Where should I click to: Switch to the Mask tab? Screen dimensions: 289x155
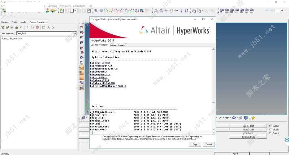[x=14, y=22]
